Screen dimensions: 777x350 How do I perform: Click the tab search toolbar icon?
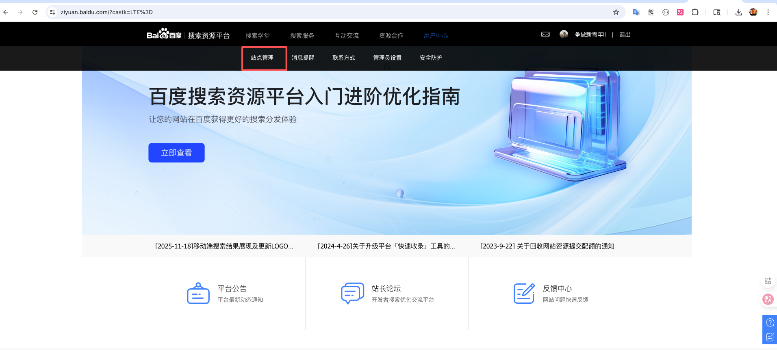[x=717, y=12]
